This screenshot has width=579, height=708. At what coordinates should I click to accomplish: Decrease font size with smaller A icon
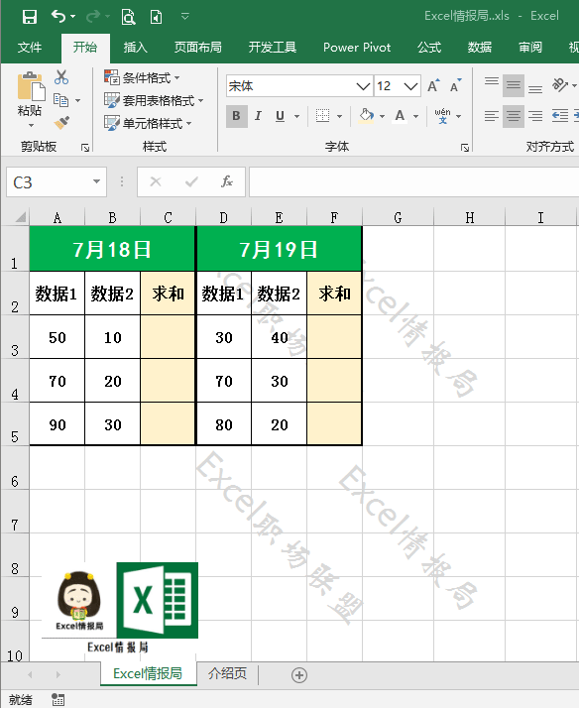coord(456,85)
